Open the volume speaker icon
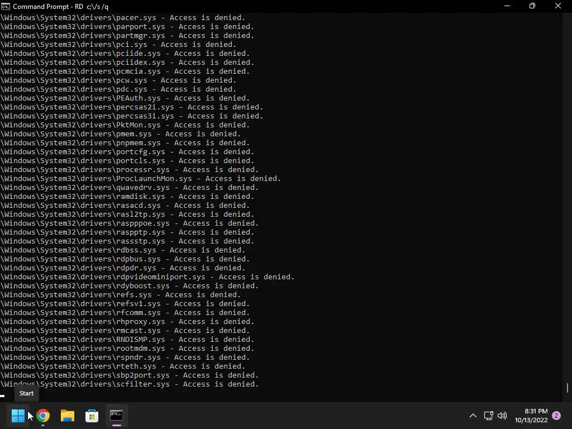 [502, 416]
